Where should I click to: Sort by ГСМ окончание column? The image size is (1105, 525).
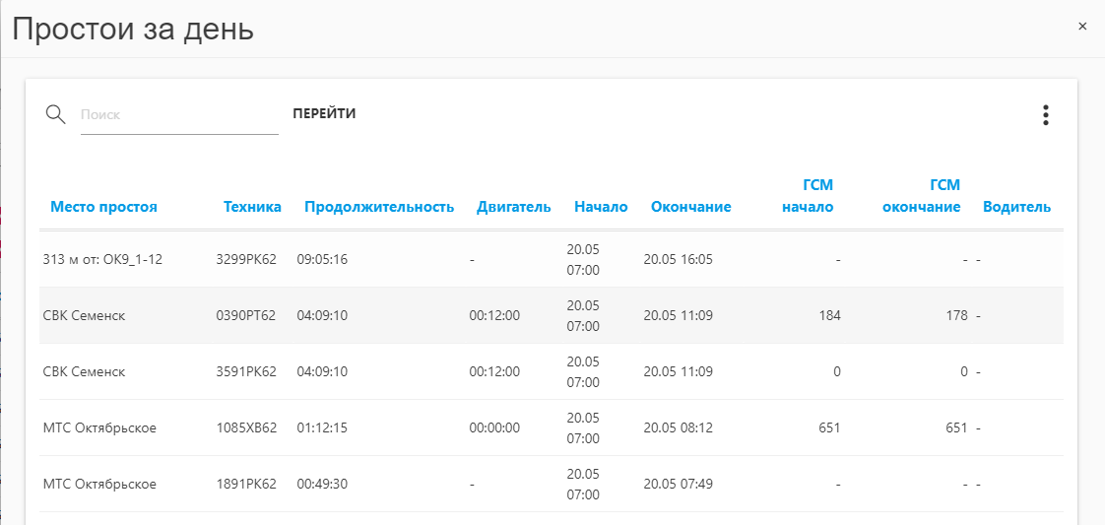[922, 196]
